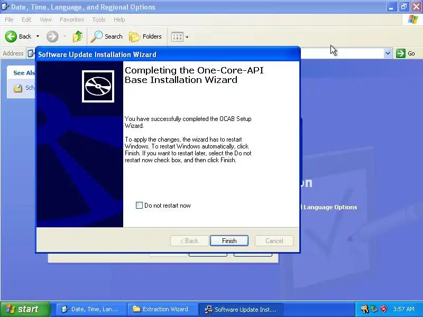Click the Sch... item icon under See Also
423x317 pixels.
coord(18,88)
